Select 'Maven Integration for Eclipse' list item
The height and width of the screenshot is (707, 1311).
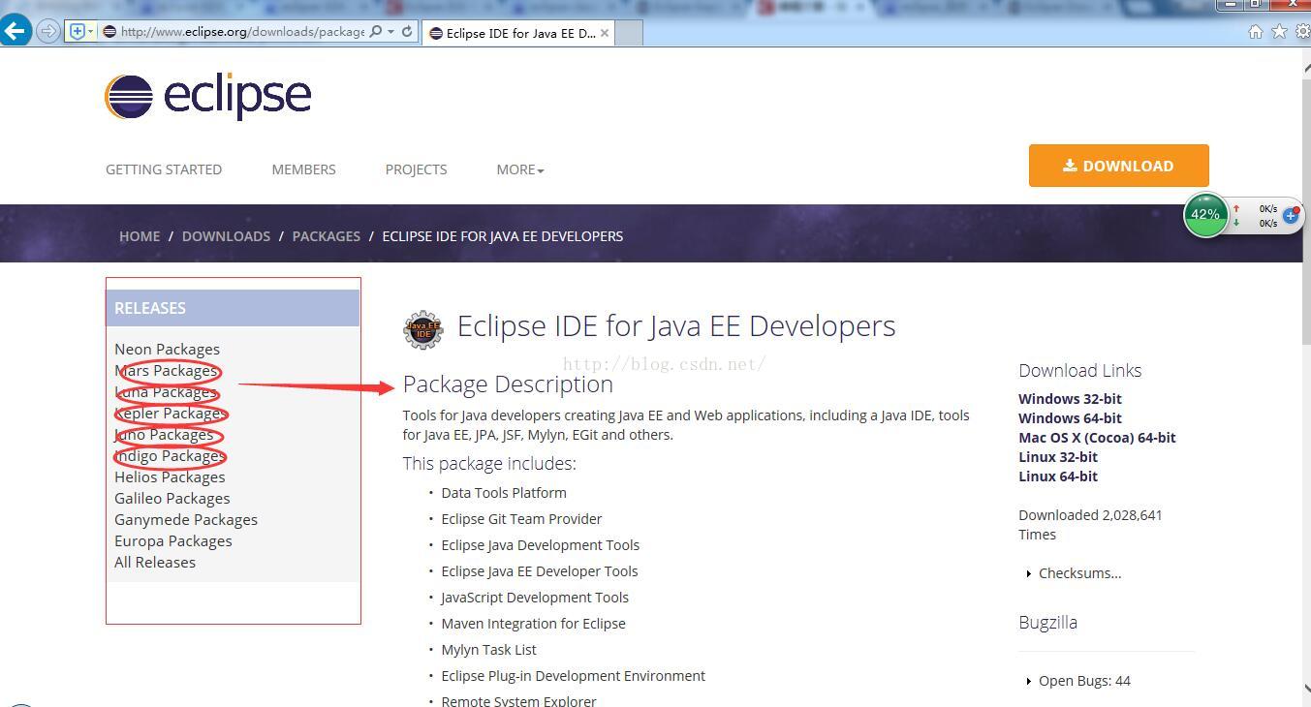(x=533, y=623)
